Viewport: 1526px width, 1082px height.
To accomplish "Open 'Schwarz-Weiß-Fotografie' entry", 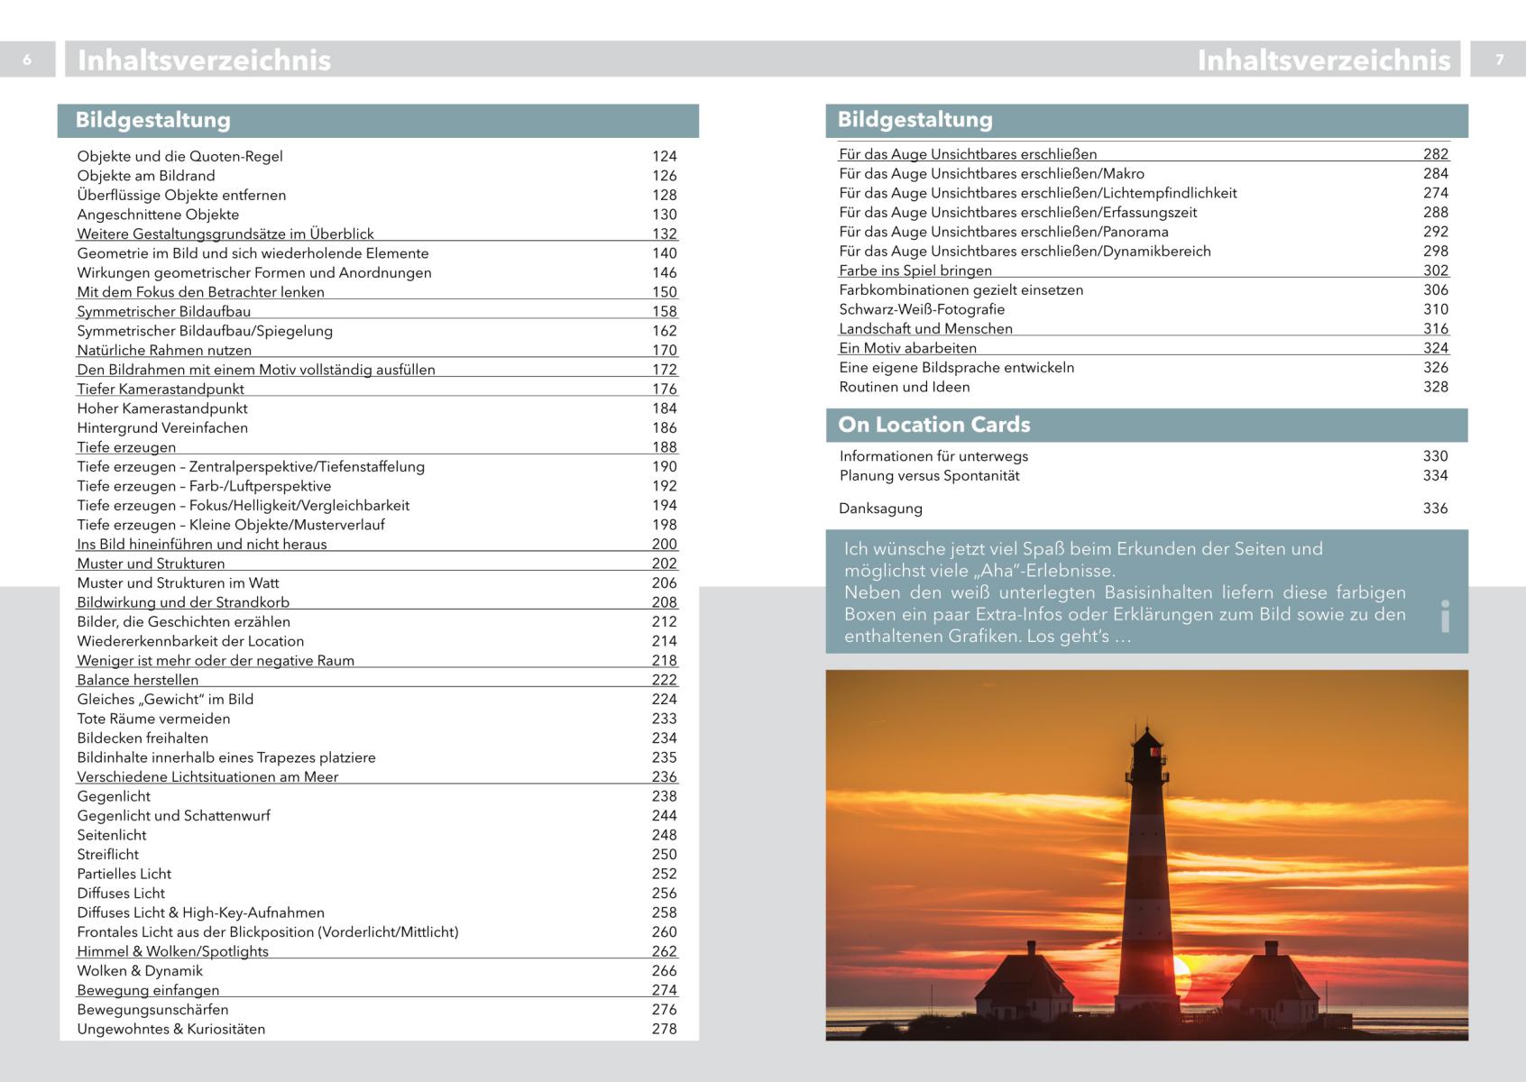I will pos(921,309).
